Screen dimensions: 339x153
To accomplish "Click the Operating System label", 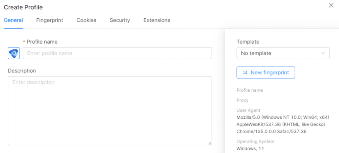I will pyautogui.click(x=255, y=141).
